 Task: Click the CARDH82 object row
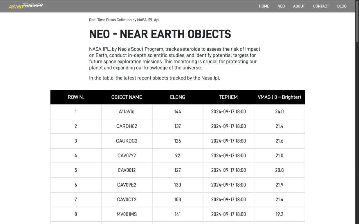pyautogui.click(x=126, y=126)
